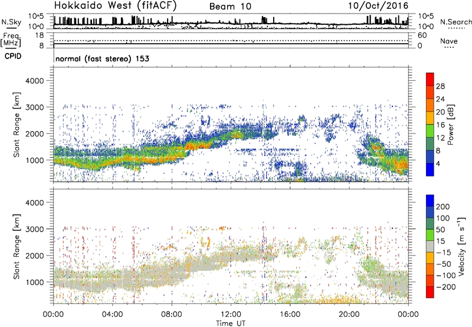This screenshot has height=327, width=472.
Task: Click velocity colorbar value 200
Action: 443,207
